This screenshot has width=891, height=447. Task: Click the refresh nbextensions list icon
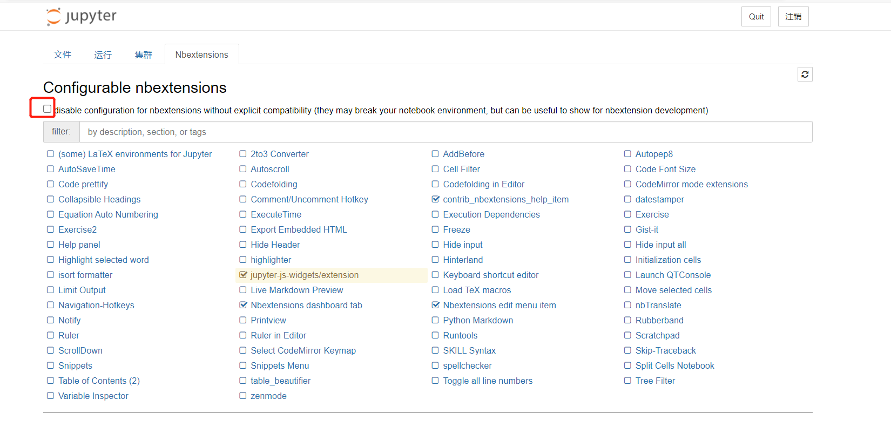805,74
